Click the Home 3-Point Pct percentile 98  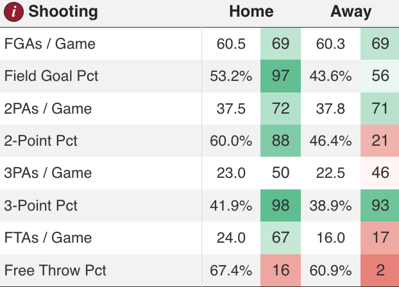point(281,205)
